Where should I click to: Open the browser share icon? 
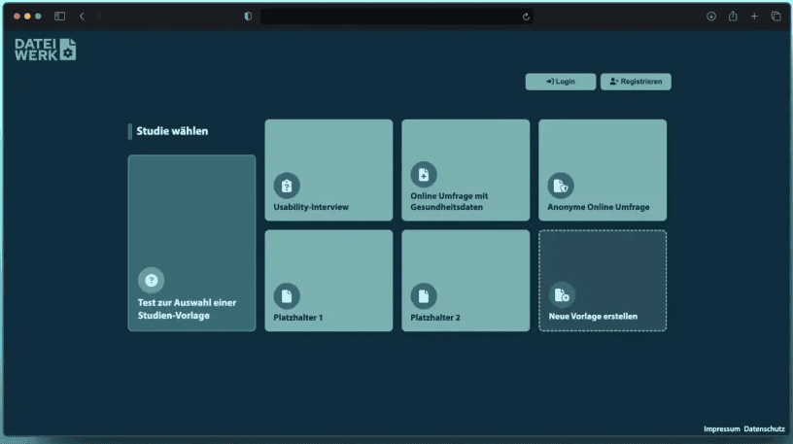(733, 16)
